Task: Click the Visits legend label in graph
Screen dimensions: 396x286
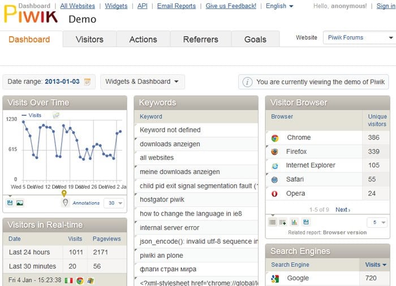Action: (35, 115)
